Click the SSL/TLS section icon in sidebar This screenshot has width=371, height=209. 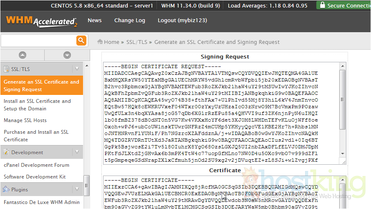(6, 69)
